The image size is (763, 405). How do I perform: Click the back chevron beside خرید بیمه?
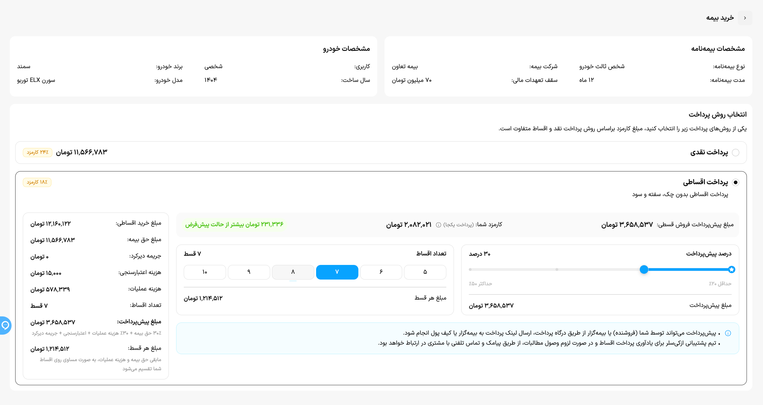pyautogui.click(x=745, y=18)
